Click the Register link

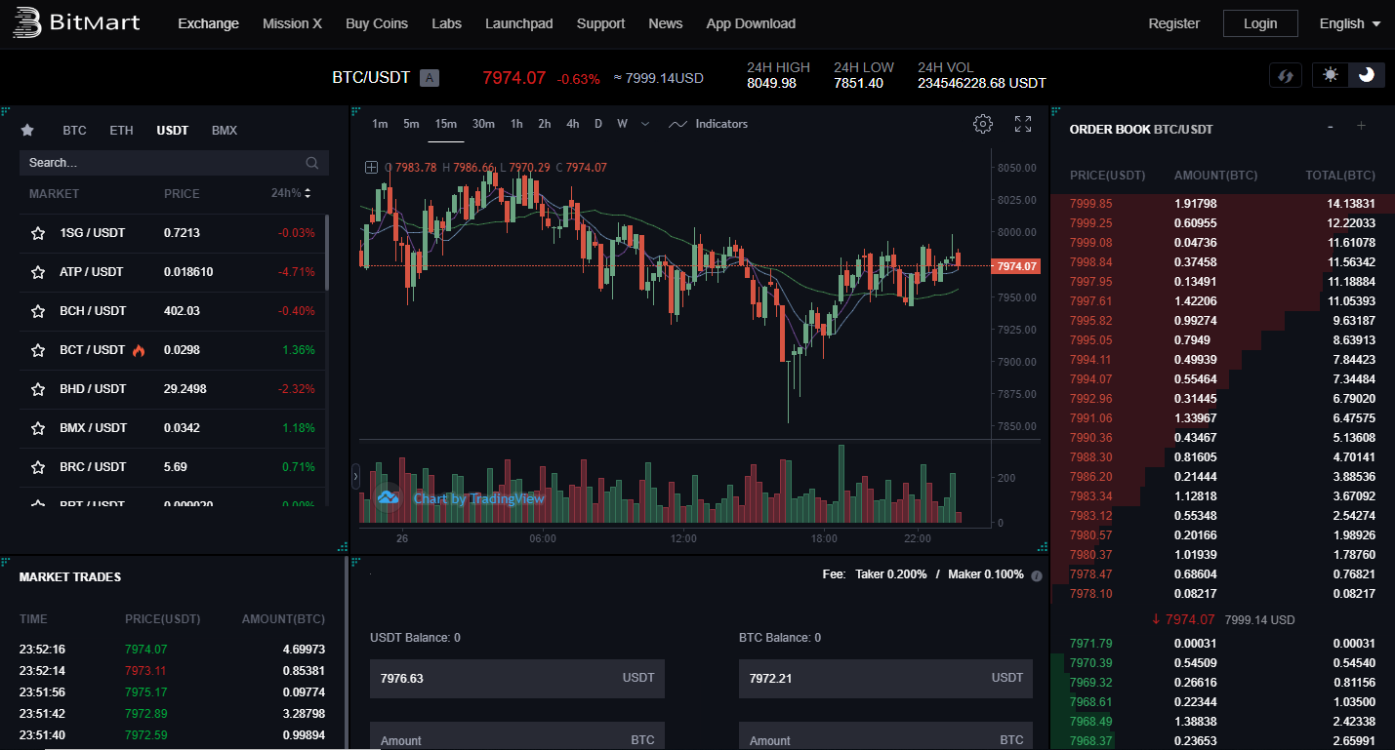(x=1174, y=23)
